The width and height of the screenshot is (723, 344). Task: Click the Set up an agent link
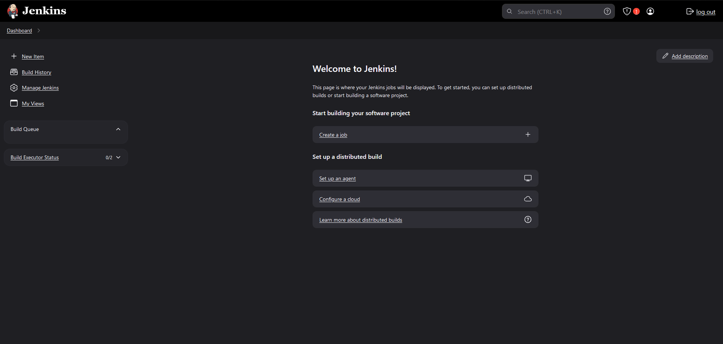tap(337, 178)
